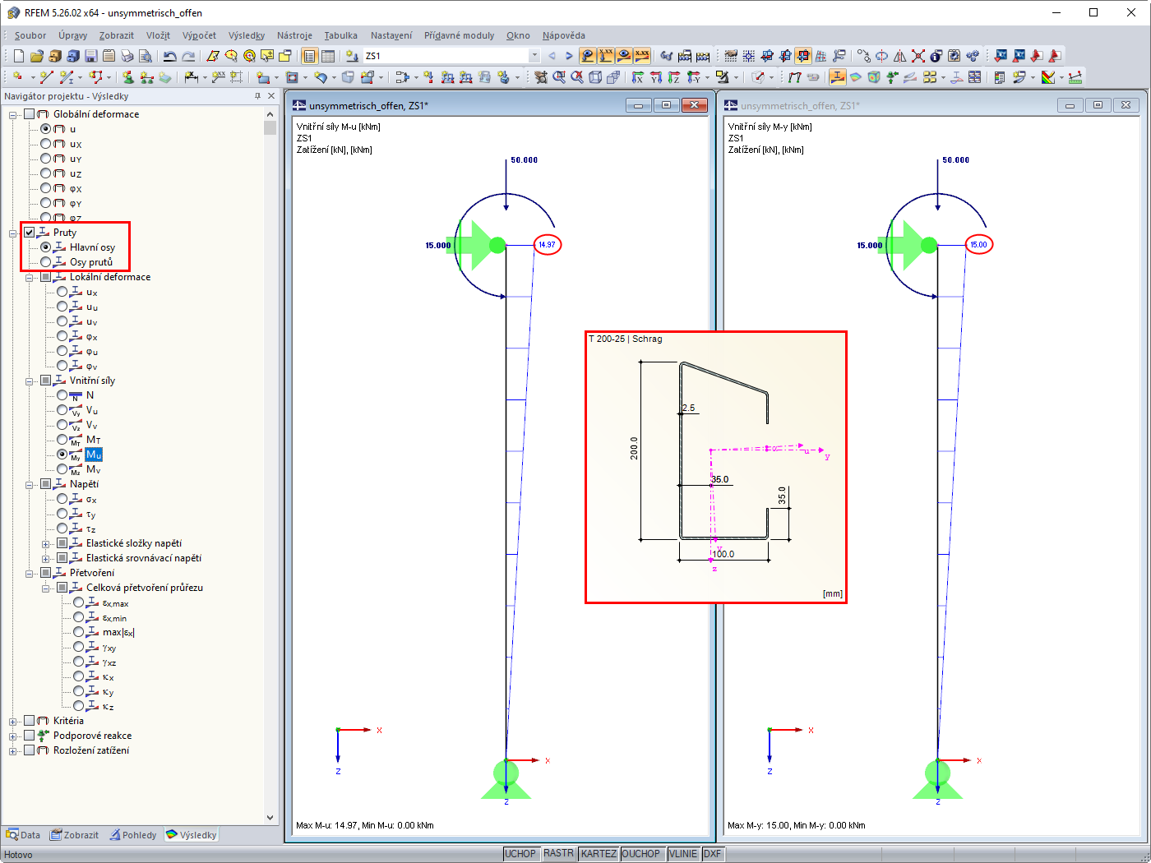This screenshot has height=863, width=1151.
Task: Open a file using the folder icon
Action: tap(36, 56)
